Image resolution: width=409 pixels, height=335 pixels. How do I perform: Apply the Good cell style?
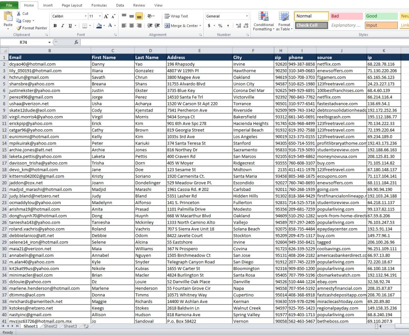tap(381, 16)
